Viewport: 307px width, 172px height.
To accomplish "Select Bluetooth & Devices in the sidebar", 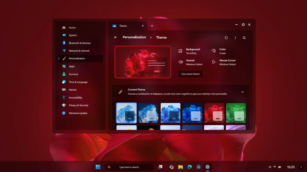I will (80, 43).
